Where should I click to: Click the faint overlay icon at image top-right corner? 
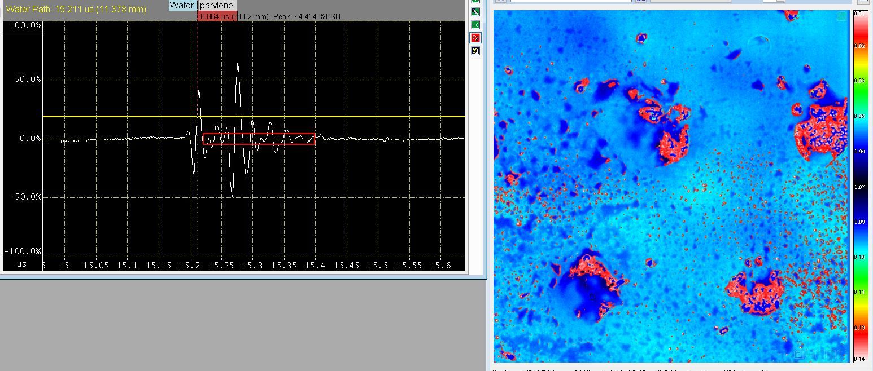[841, 16]
